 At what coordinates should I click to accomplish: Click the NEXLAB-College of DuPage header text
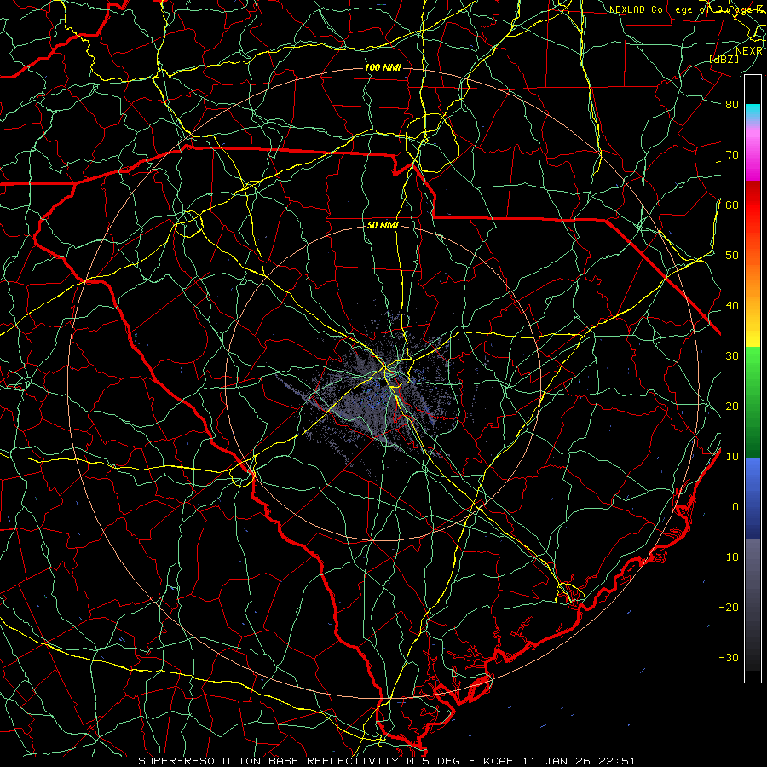pyautogui.click(x=685, y=9)
